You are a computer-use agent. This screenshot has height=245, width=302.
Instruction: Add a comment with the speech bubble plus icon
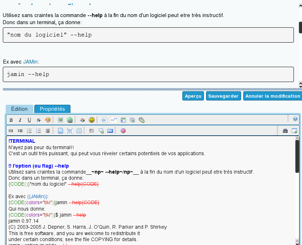(101, 131)
